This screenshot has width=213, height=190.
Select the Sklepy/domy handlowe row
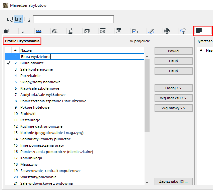tap(74, 82)
